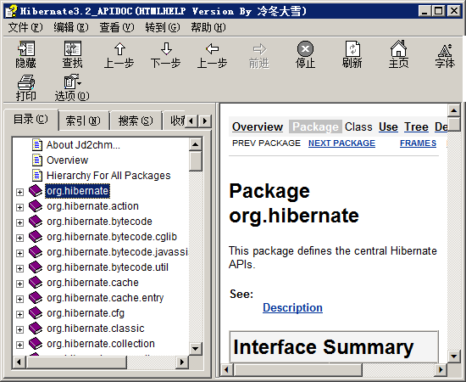This screenshot has height=382, width=466.
Task: Follow the Use navigation link
Action: tap(388, 126)
